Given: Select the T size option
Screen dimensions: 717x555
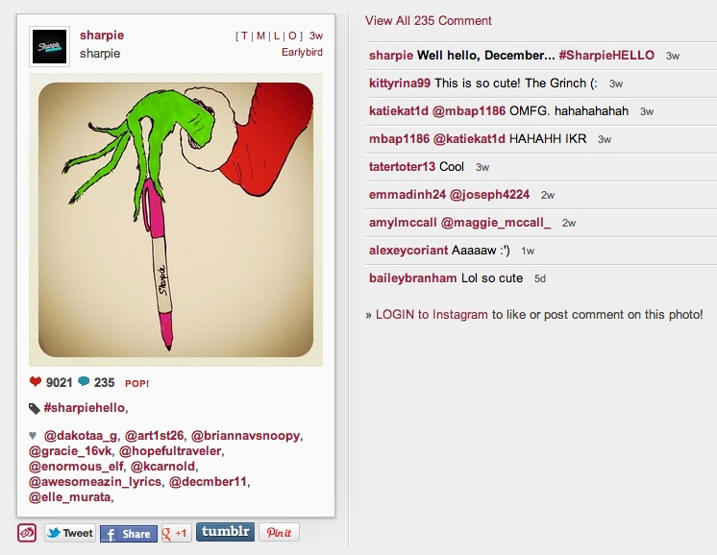Looking at the screenshot, I should point(245,36).
